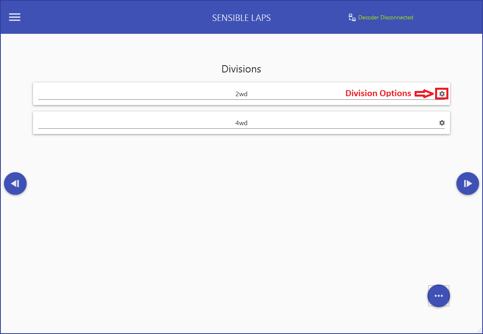Open division options gear for 2wd

pos(442,94)
